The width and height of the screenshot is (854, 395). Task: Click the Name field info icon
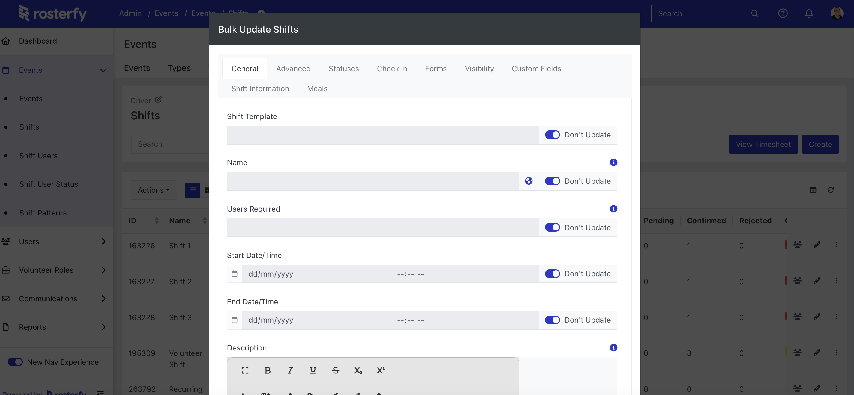coord(613,162)
